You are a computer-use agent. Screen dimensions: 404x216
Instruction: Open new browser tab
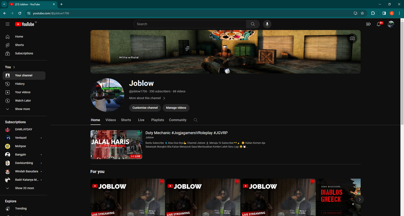61,4
